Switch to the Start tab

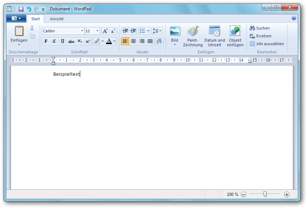(35, 19)
